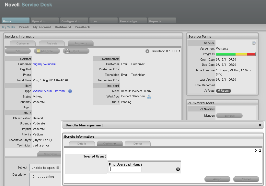Screen dimensions: 266x186
Task: Click the 5 Users affects badge
Action: (x=224, y=91)
